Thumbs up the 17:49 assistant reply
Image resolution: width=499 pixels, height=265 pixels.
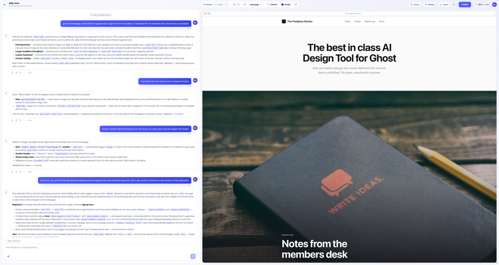coord(12,172)
